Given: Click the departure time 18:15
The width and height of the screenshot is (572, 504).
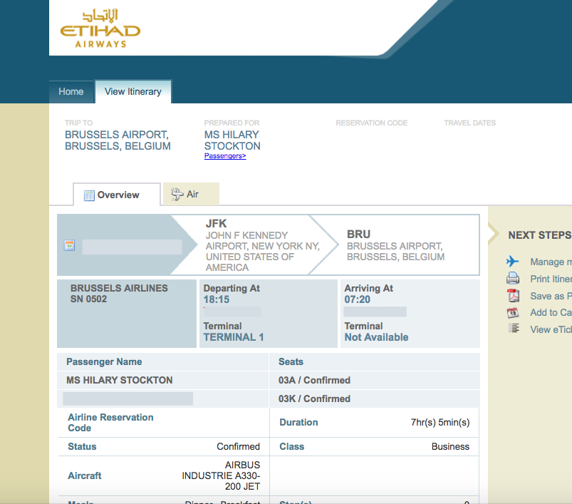Looking at the screenshot, I should click(x=217, y=299).
